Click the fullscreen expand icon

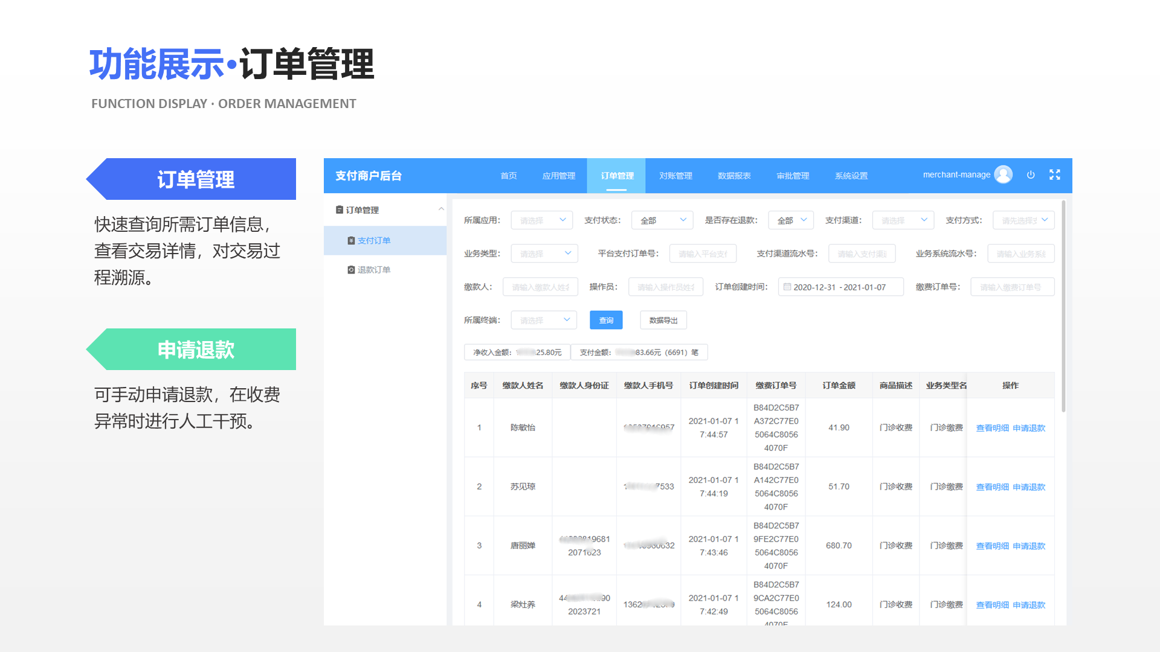pyautogui.click(x=1055, y=174)
